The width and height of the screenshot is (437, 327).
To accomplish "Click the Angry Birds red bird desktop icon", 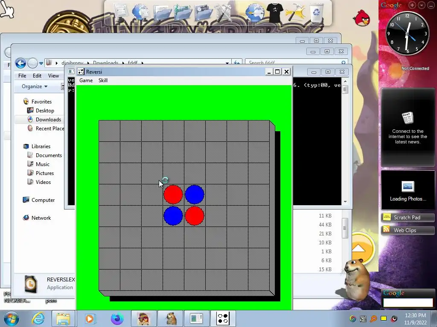I will pyautogui.click(x=362, y=18).
